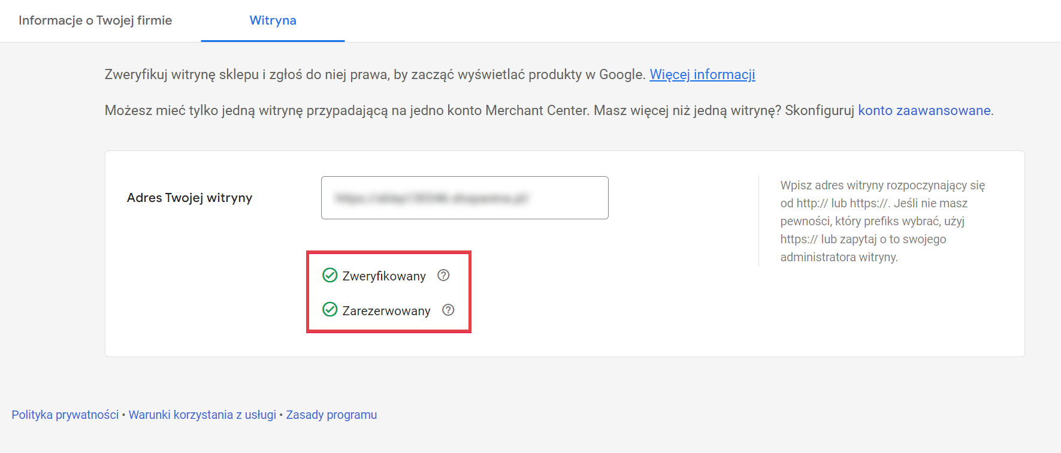Follow the konto zaawansowane link

tap(924, 110)
